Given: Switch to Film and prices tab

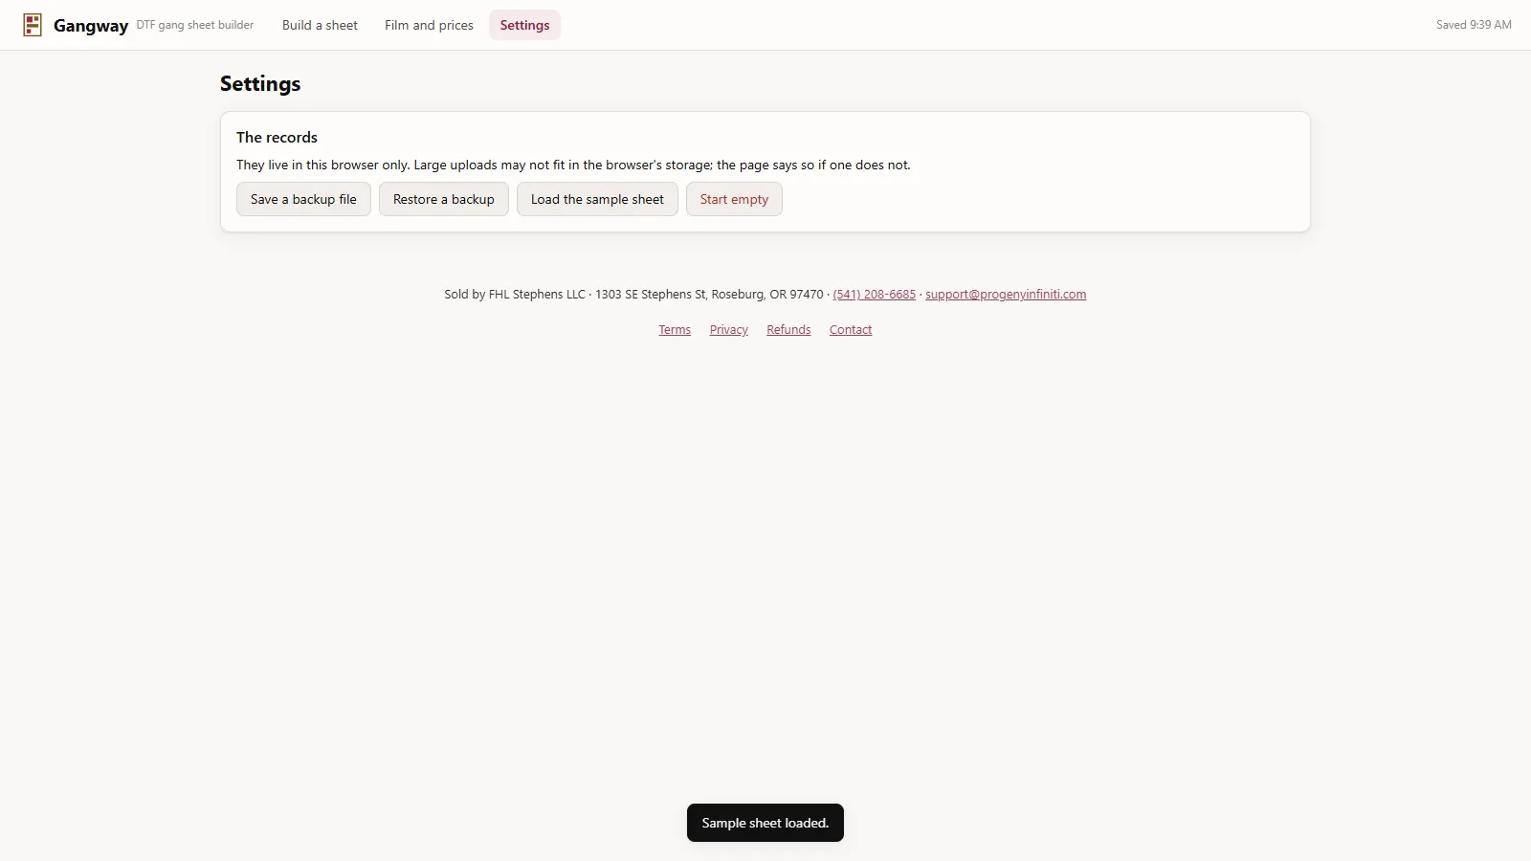Looking at the screenshot, I should pyautogui.click(x=429, y=25).
